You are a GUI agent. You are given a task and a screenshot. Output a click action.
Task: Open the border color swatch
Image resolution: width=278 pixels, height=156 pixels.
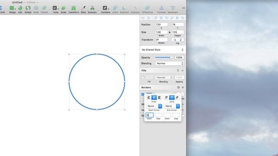coord(149,94)
